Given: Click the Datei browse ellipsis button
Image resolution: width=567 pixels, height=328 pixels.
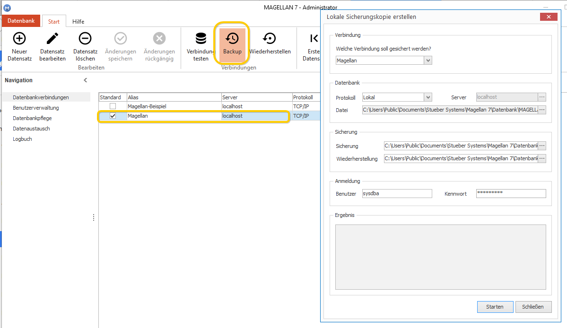Looking at the screenshot, I should (x=541, y=110).
